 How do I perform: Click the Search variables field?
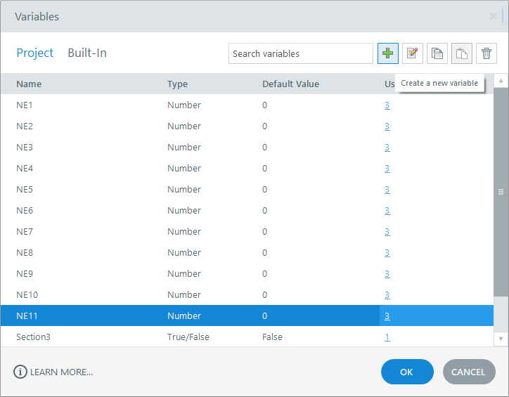point(300,53)
